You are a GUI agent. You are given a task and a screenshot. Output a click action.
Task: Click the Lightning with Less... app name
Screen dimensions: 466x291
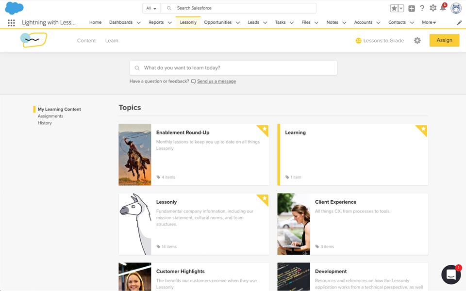49,23
